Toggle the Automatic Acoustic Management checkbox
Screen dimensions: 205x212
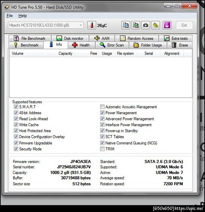(102, 107)
